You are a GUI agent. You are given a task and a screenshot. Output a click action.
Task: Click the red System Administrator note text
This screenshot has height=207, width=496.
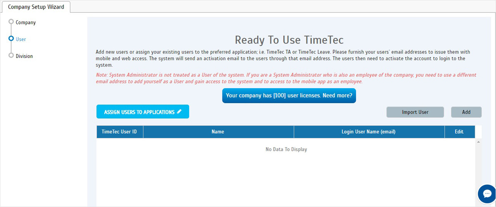click(286, 78)
